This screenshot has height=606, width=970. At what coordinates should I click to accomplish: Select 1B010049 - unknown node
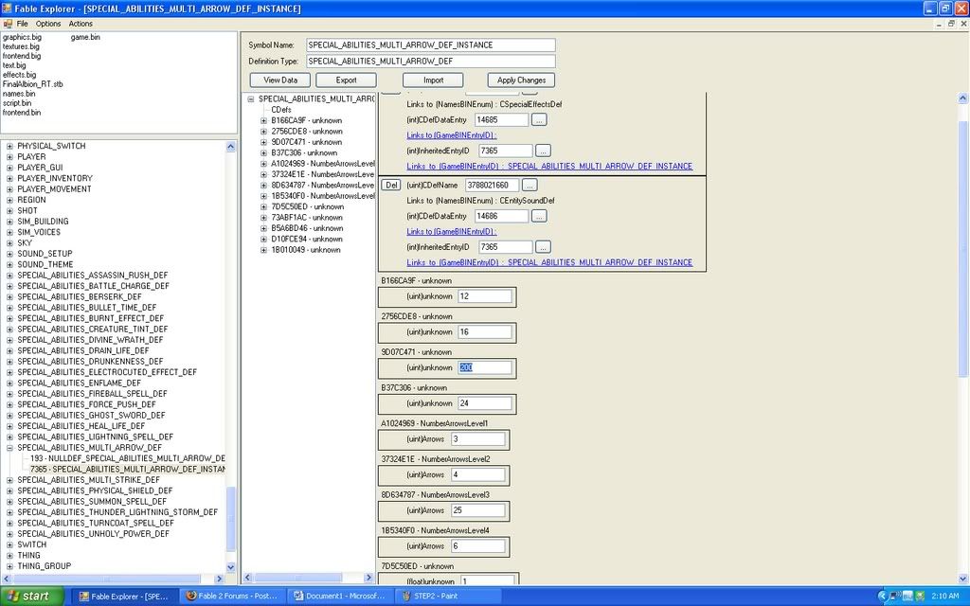tap(306, 250)
